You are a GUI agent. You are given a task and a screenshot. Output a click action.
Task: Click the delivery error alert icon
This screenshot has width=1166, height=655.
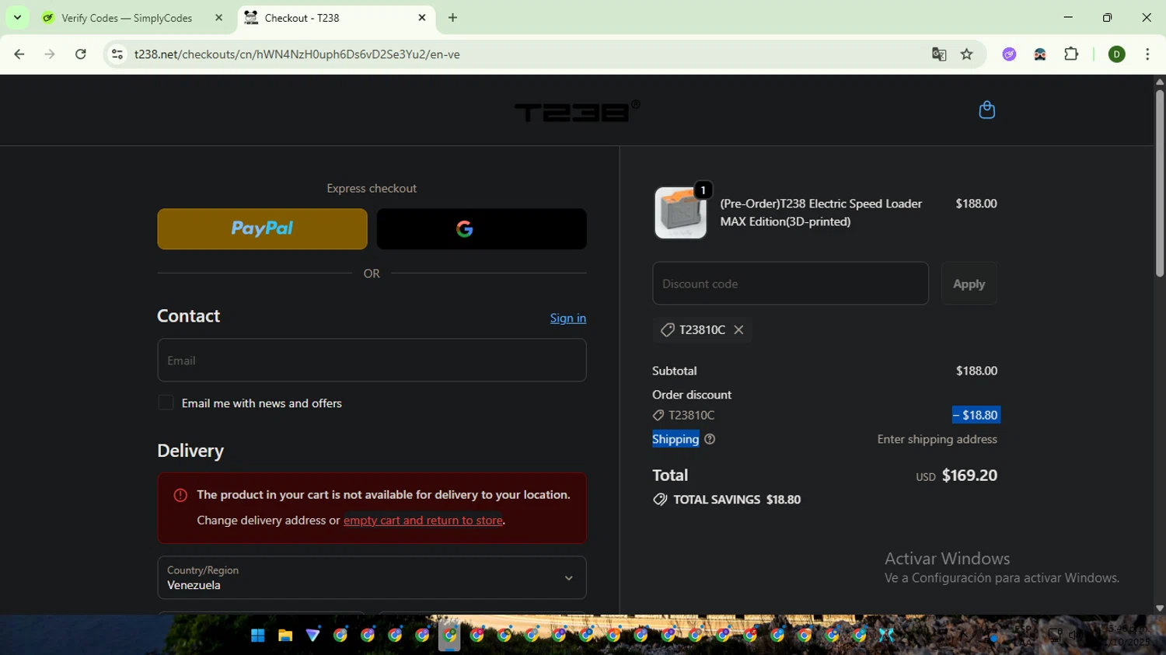pyautogui.click(x=180, y=495)
